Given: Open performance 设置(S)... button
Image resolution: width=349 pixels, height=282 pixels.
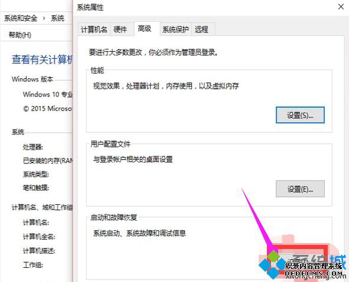Looking at the screenshot, I should pos(300,115).
